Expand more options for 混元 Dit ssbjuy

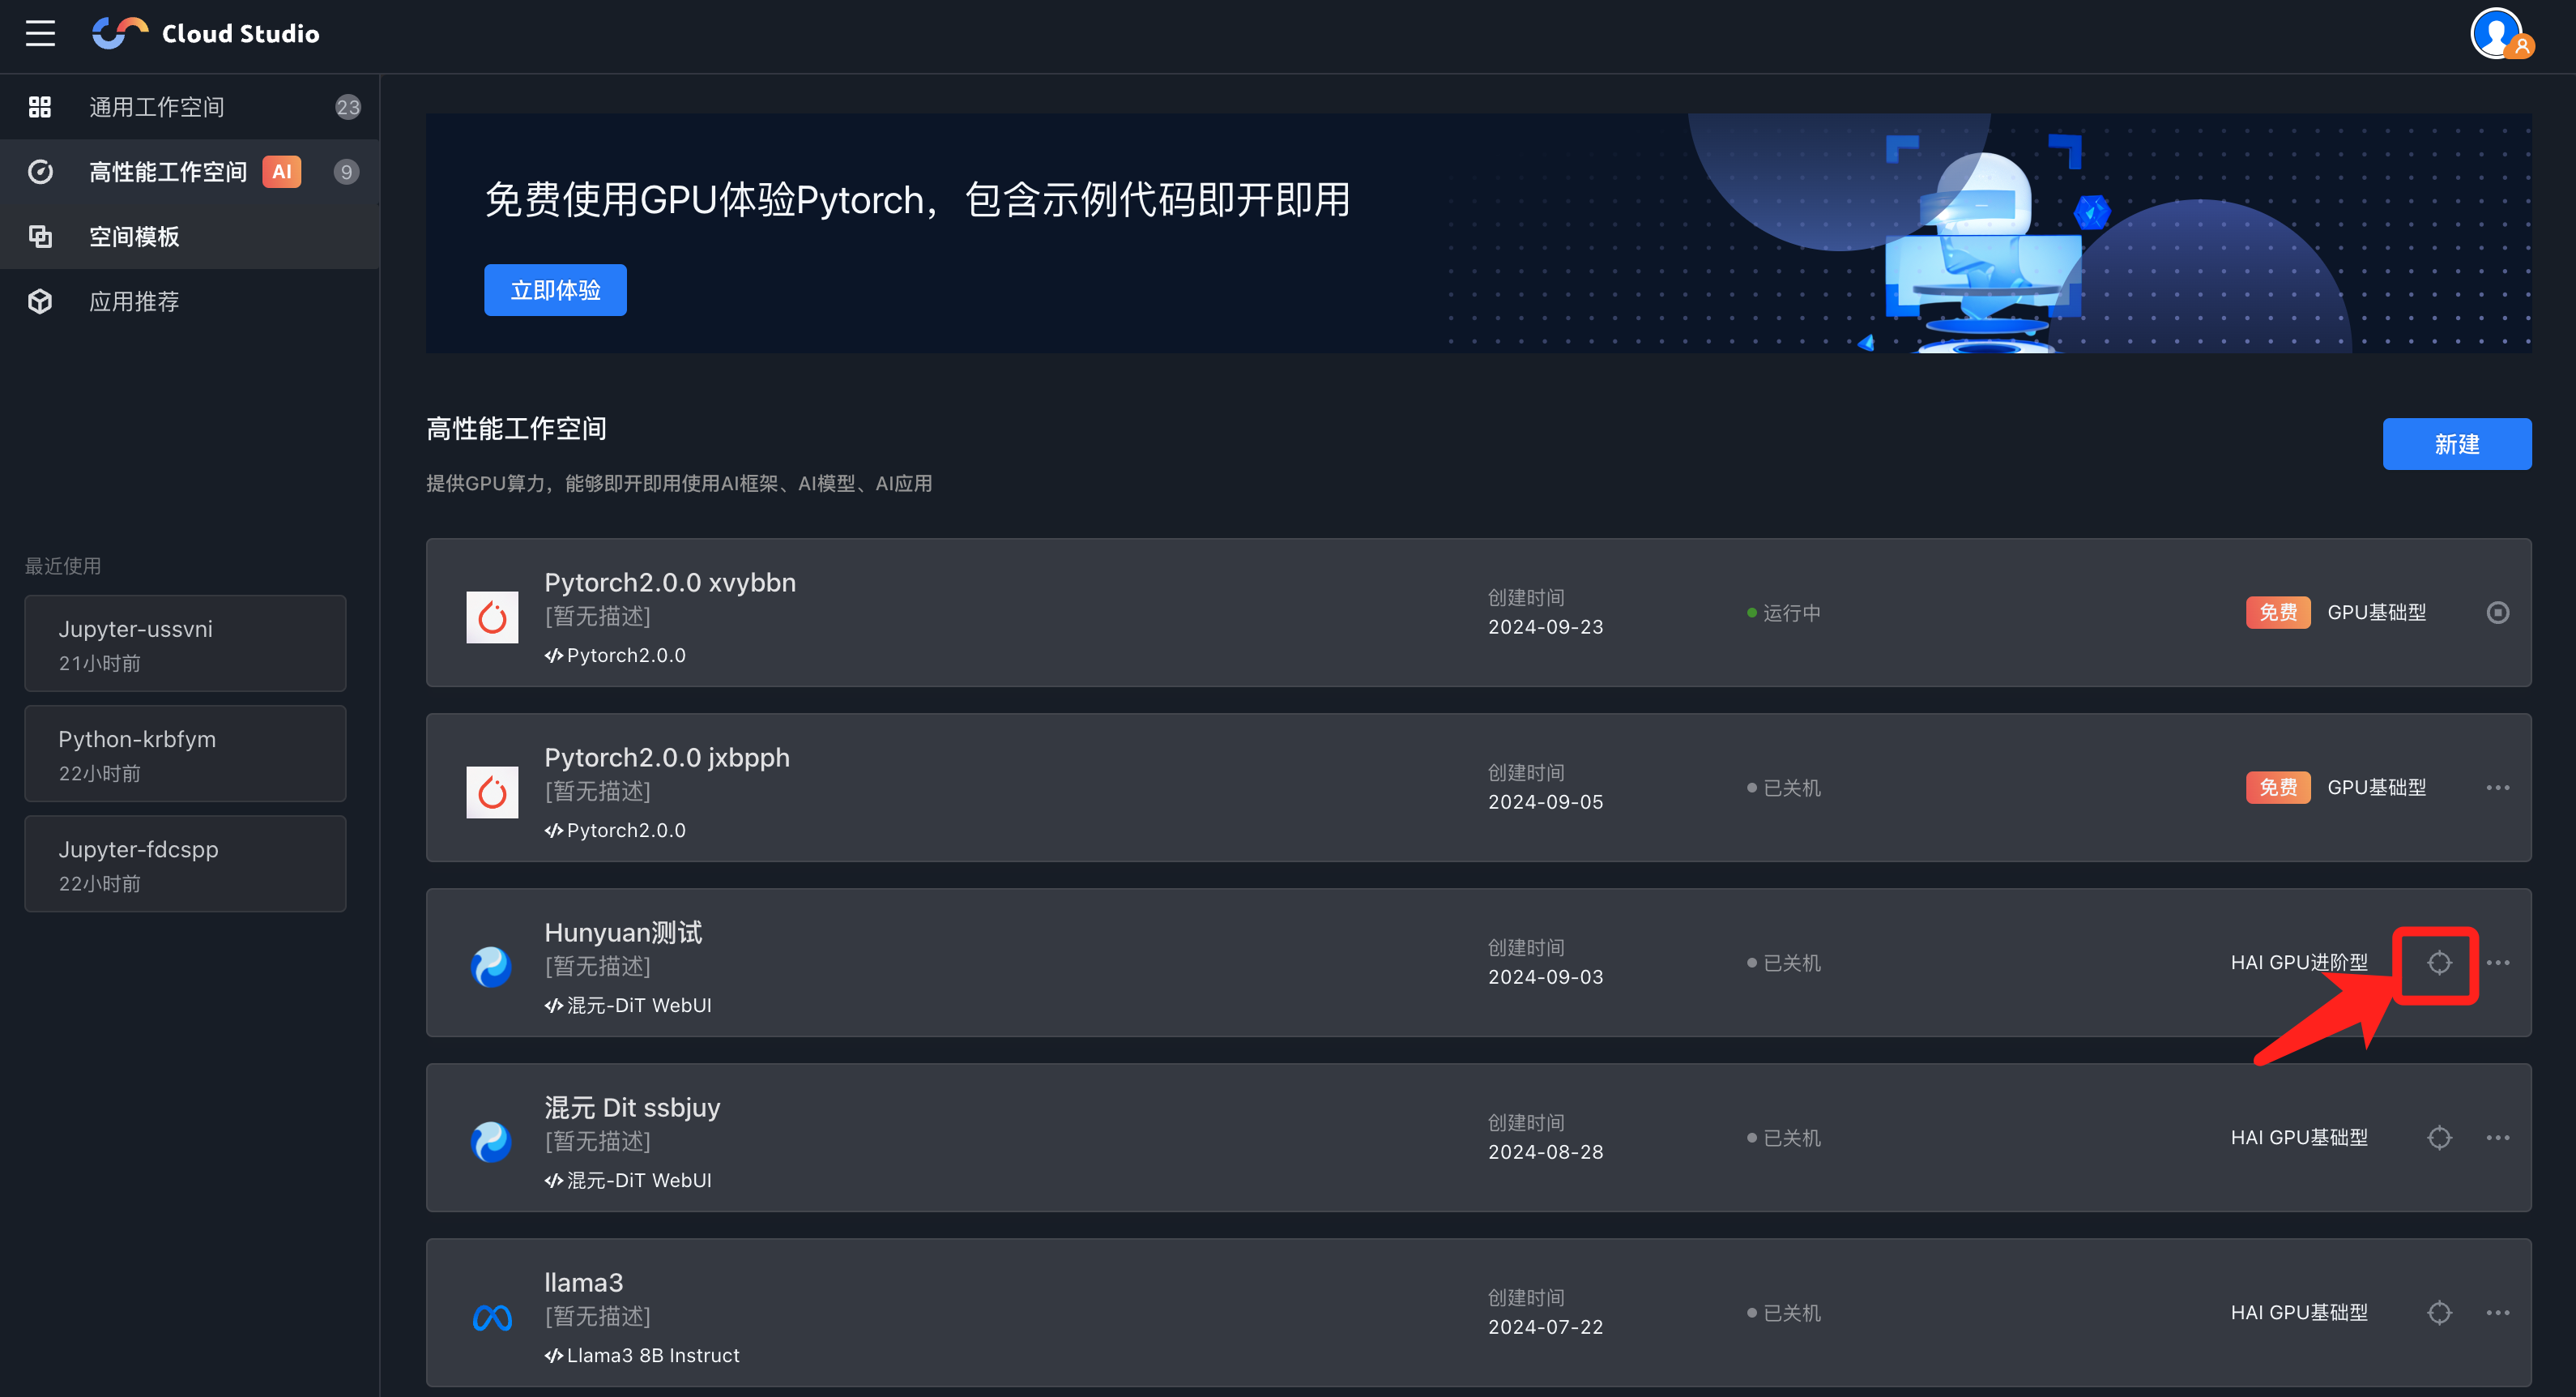pyautogui.click(x=2497, y=1138)
